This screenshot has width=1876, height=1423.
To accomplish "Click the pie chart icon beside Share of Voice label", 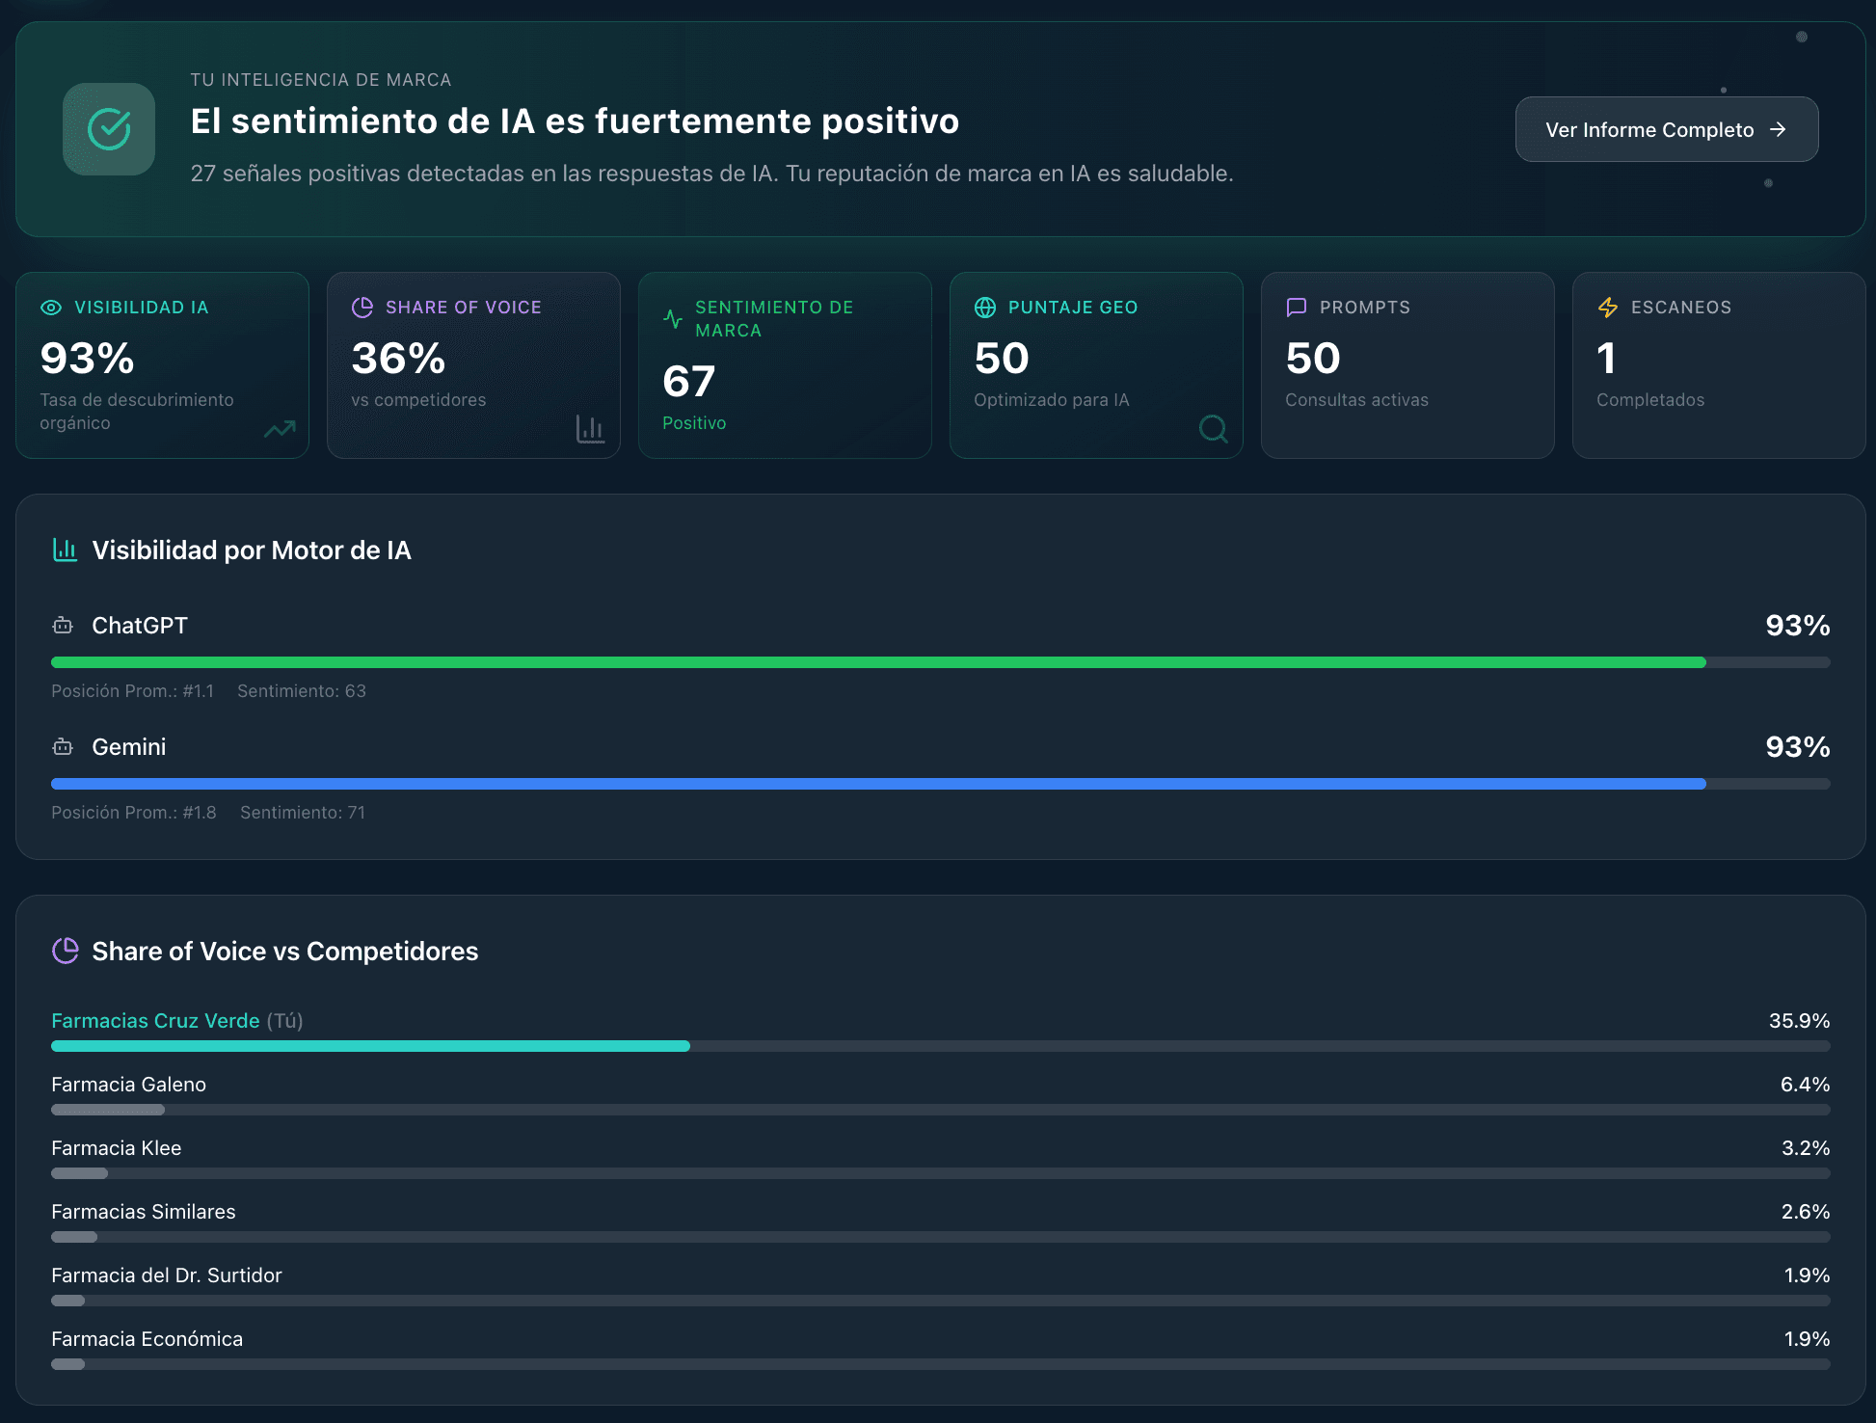I will [362, 308].
